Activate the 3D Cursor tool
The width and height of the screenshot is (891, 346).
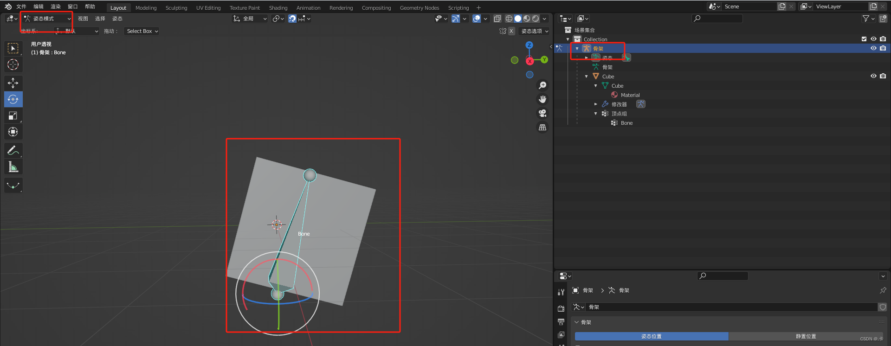click(13, 64)
